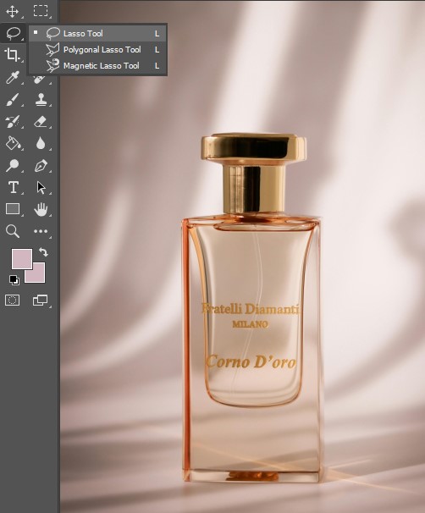The image size is (425, 513).
Task: Select the Eyedropper tool
Action: point(13,78)
